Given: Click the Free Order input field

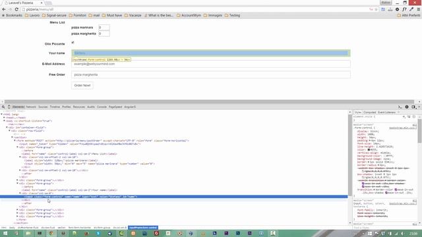Looking at the screenshot, I should click(x=211, y=74).
